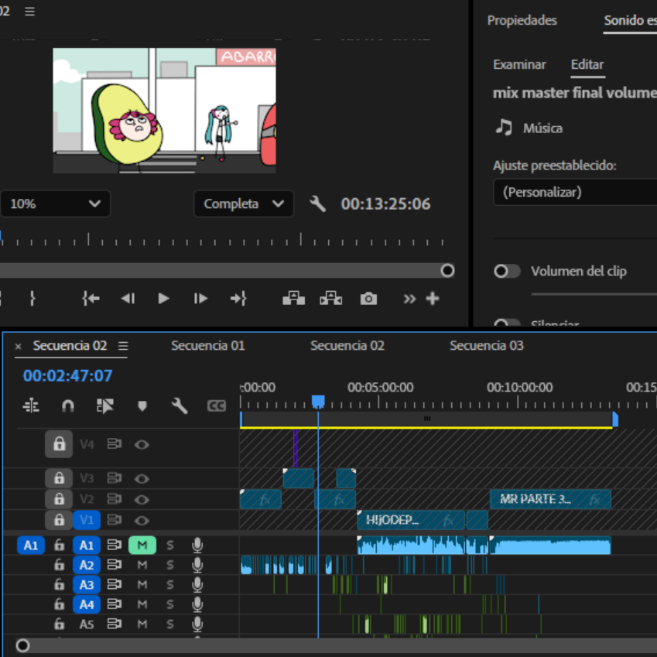The image size is (657, 657).
Task: Open the Propiedades panel tab
Action: (522, 20)
